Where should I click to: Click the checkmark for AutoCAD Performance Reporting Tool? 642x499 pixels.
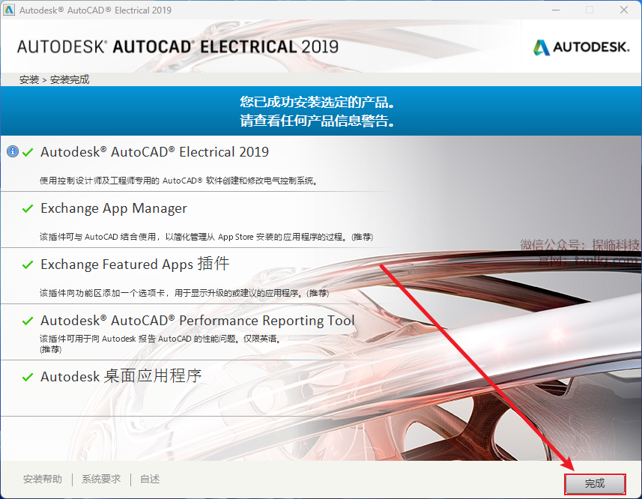click(28, 321)
